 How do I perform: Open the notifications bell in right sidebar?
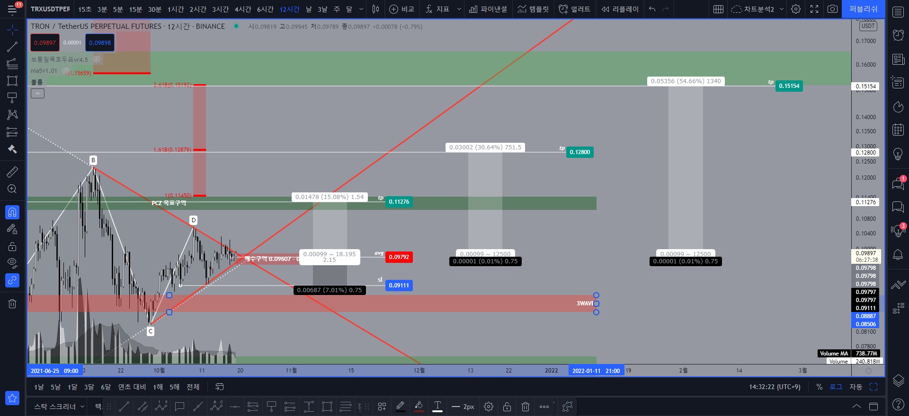[x=898, y=255]
